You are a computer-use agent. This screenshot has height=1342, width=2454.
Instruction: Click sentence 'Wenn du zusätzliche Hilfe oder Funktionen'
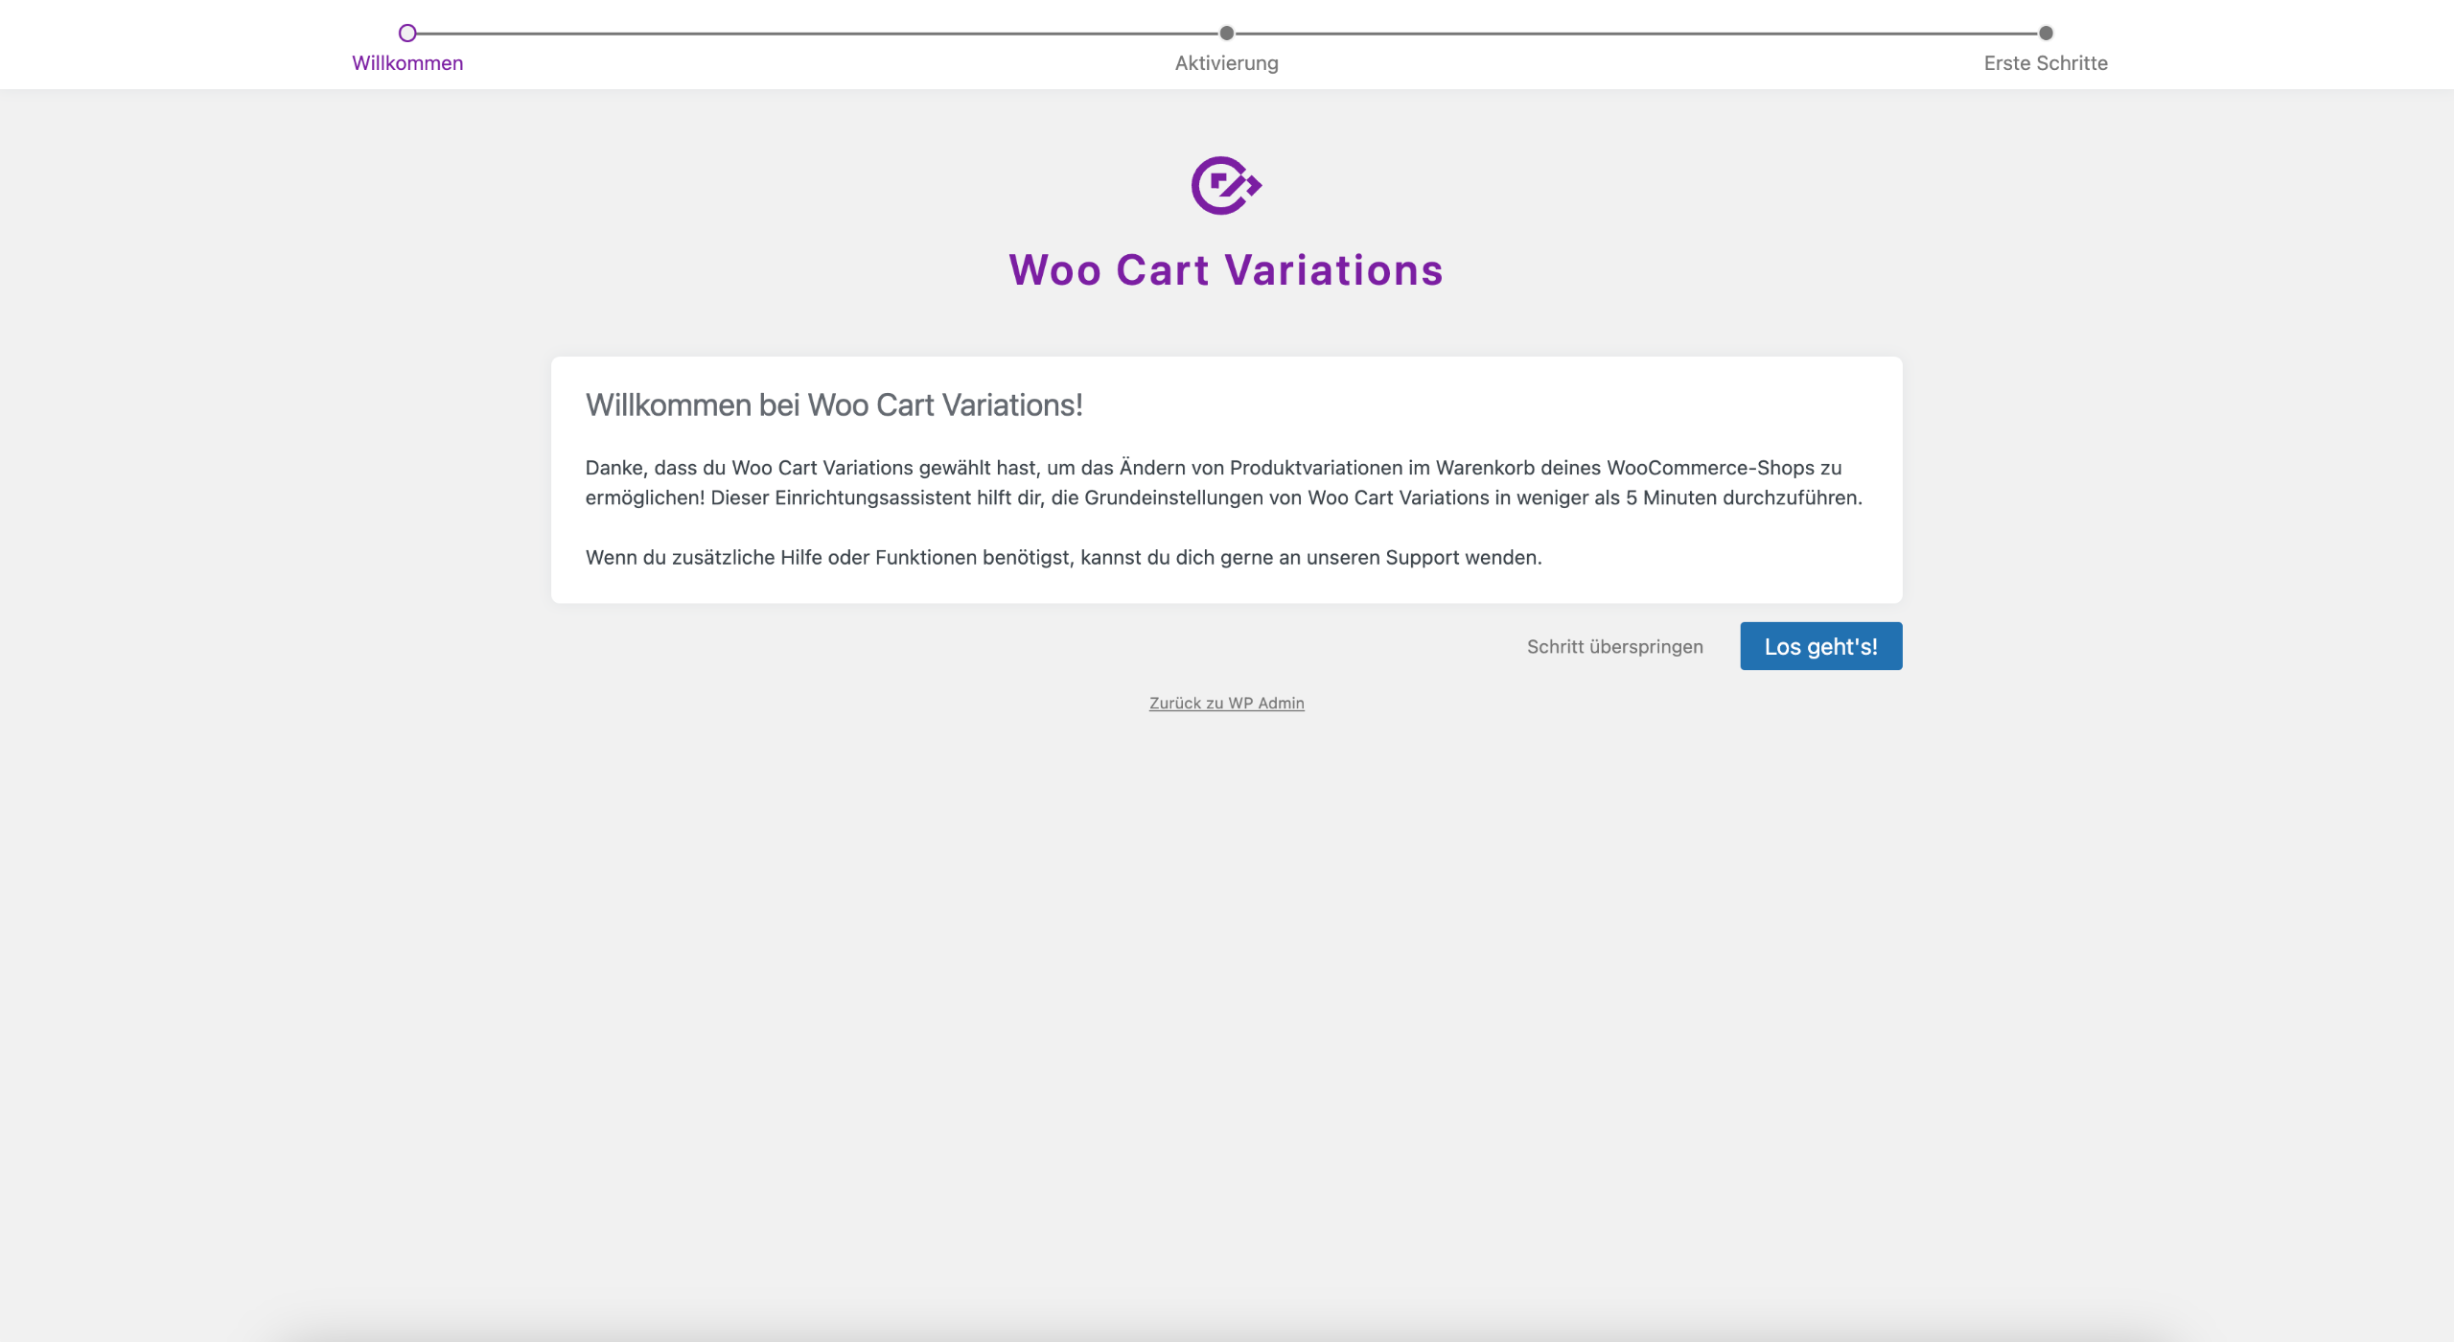[x=1063, y=557]
